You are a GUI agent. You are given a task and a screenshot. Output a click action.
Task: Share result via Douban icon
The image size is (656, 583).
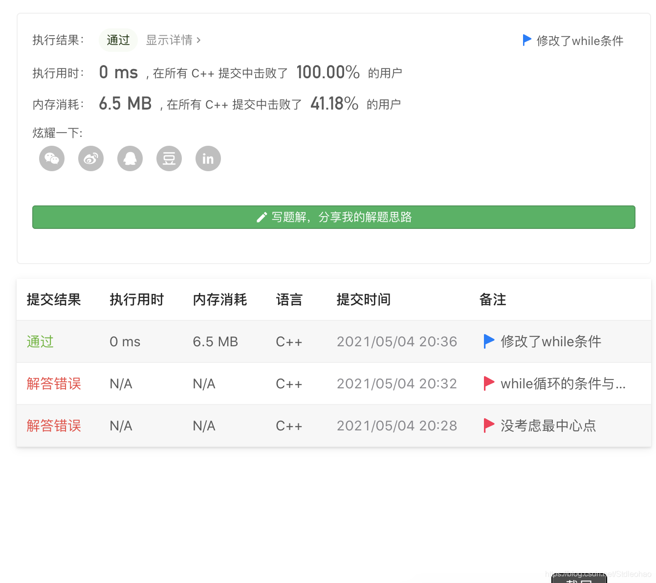point(169,158)
